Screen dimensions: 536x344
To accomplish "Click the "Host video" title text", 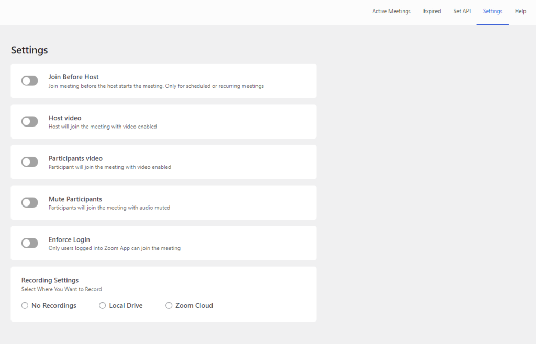I will coord(65,118).
